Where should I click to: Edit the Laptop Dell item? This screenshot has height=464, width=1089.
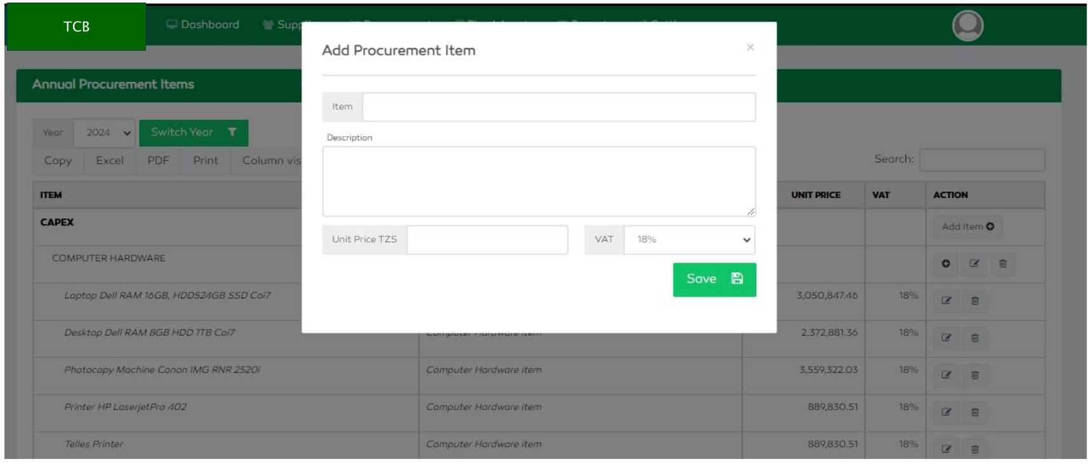point(946,301)
